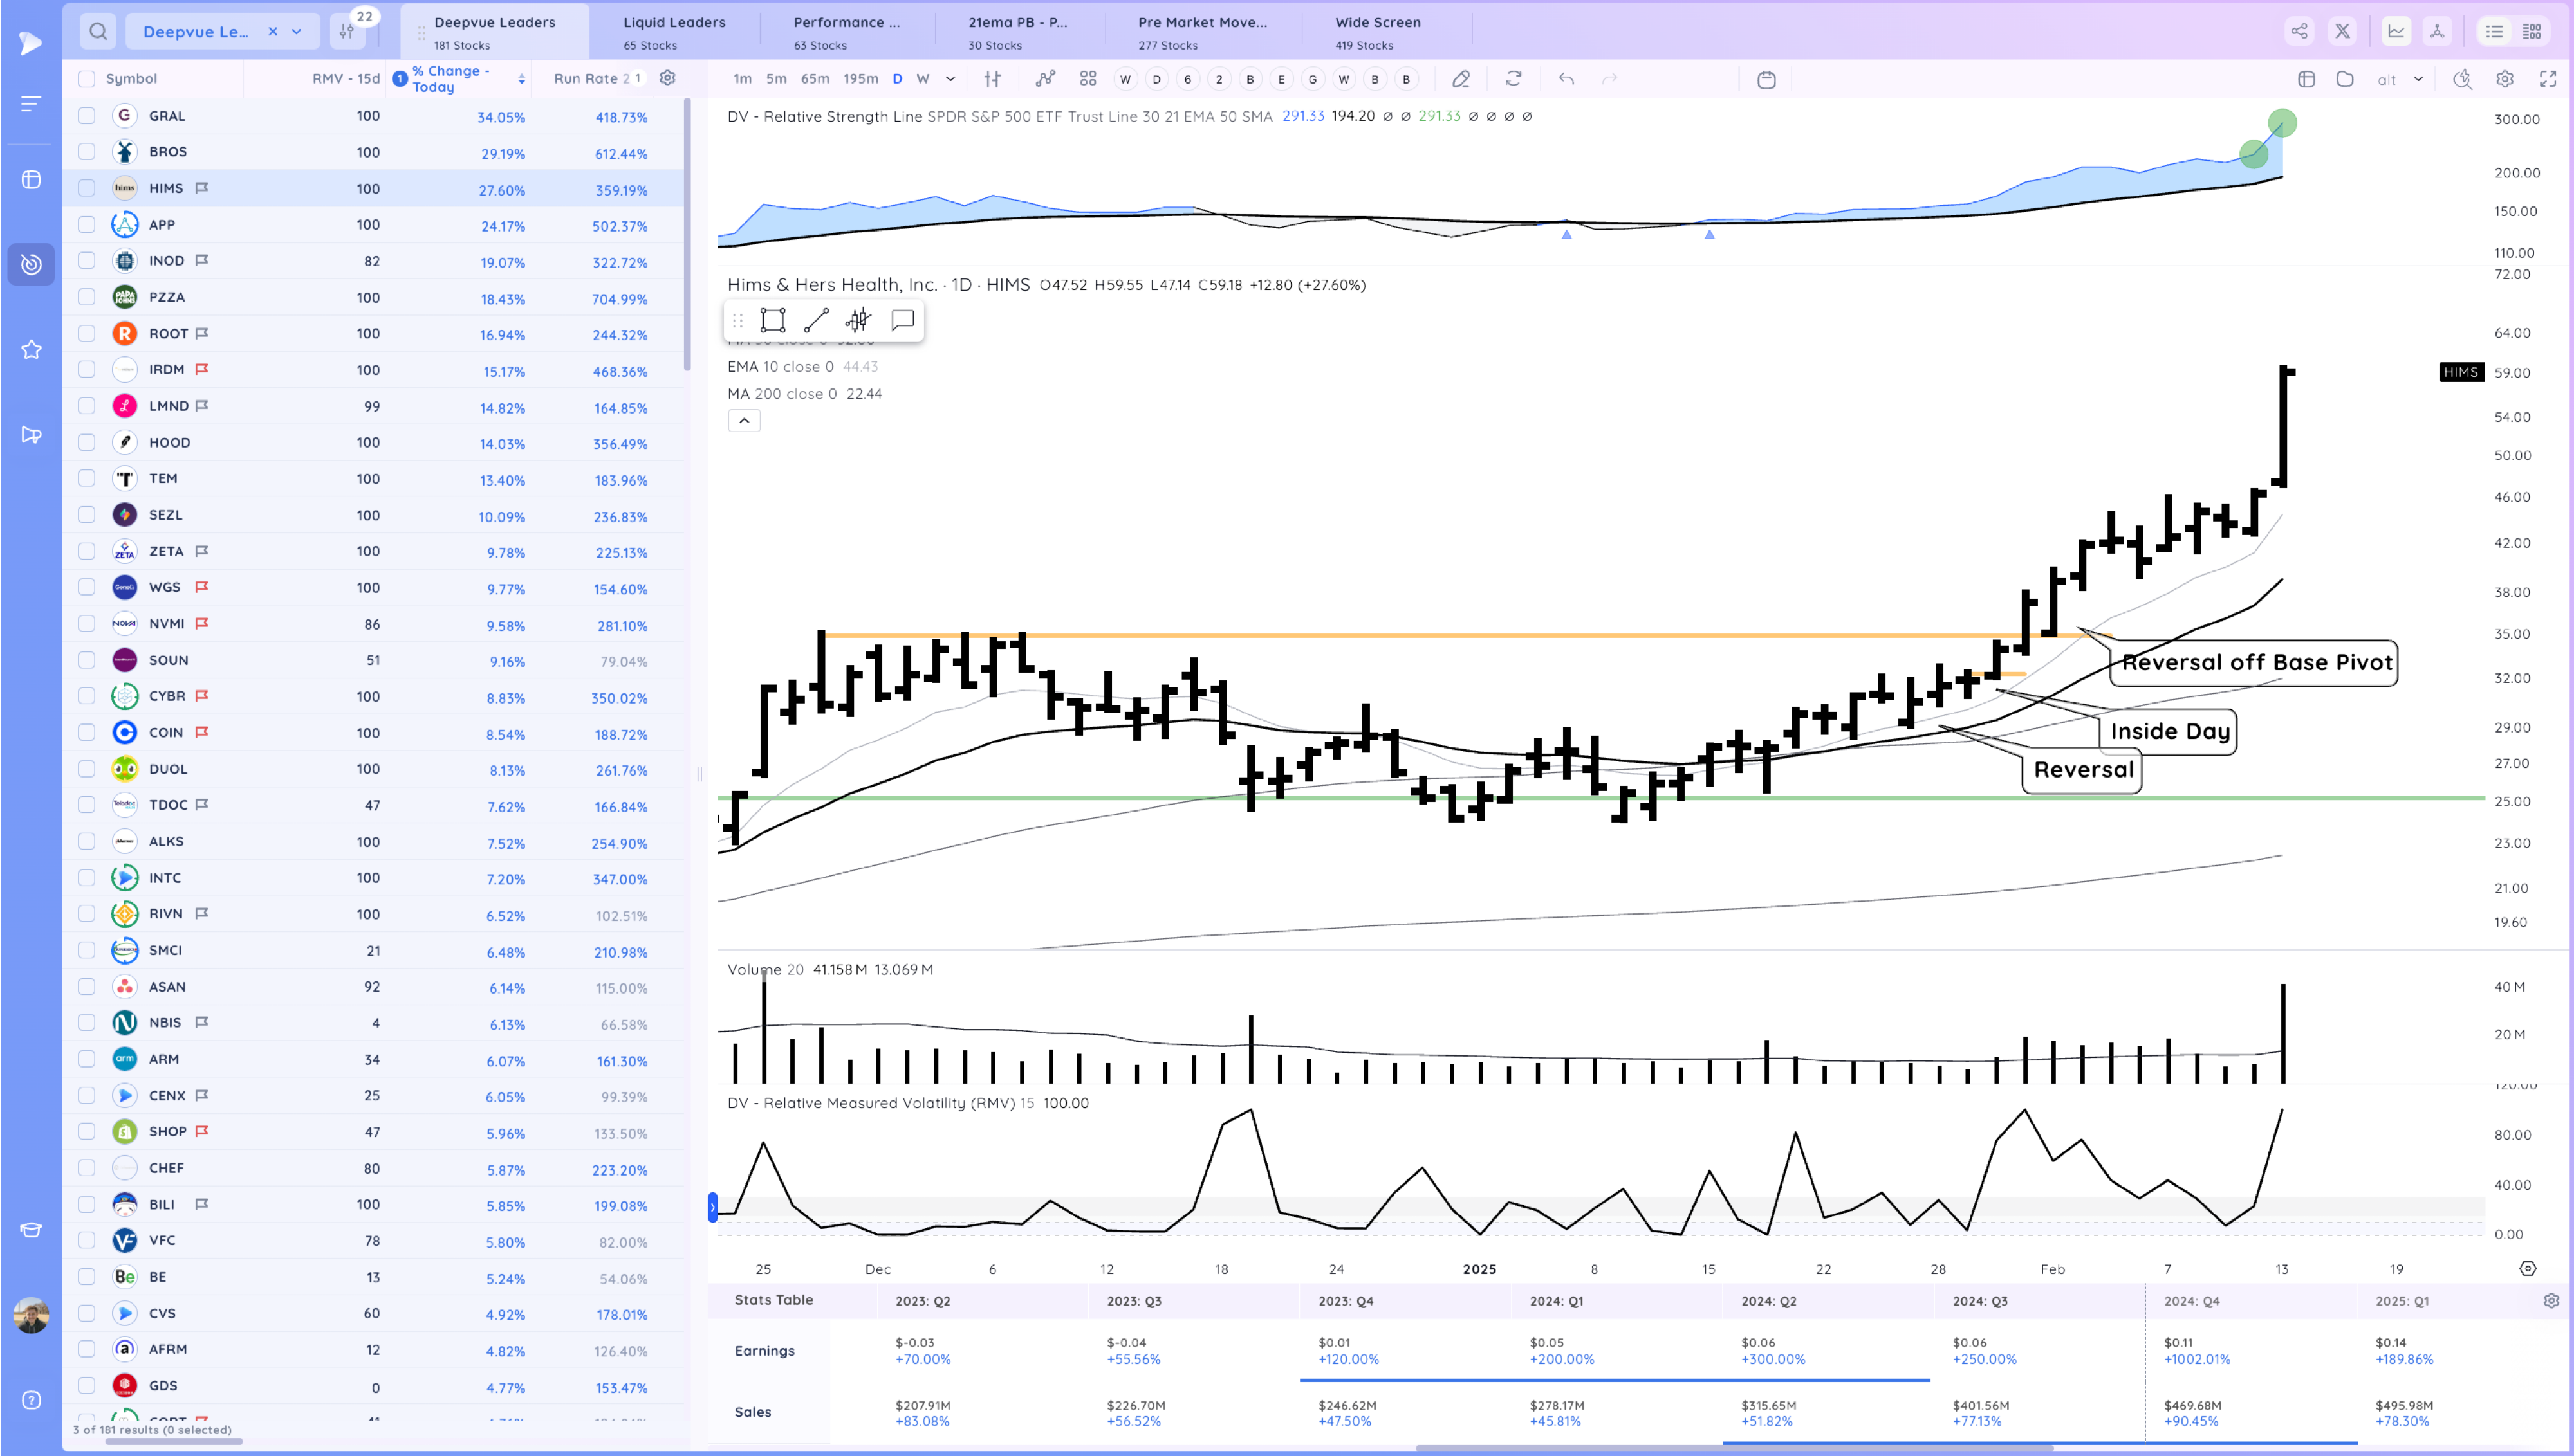Select the trend line drawing tool
The width and height of the screenshot is (2574, 1456).
(815, 320)
